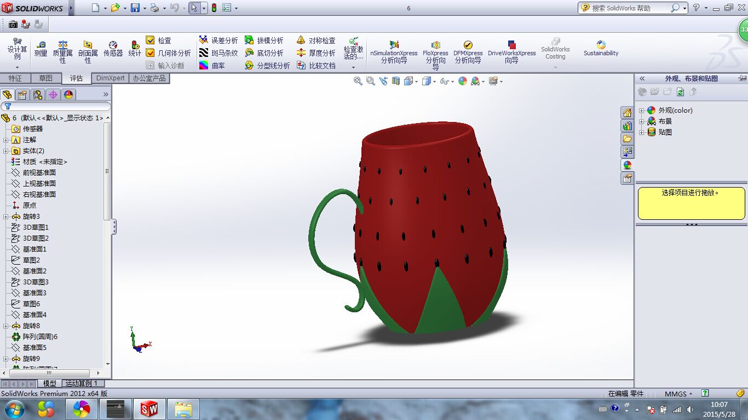Expand the 外观(color) node
748x420 pixels.
point(642,110)
